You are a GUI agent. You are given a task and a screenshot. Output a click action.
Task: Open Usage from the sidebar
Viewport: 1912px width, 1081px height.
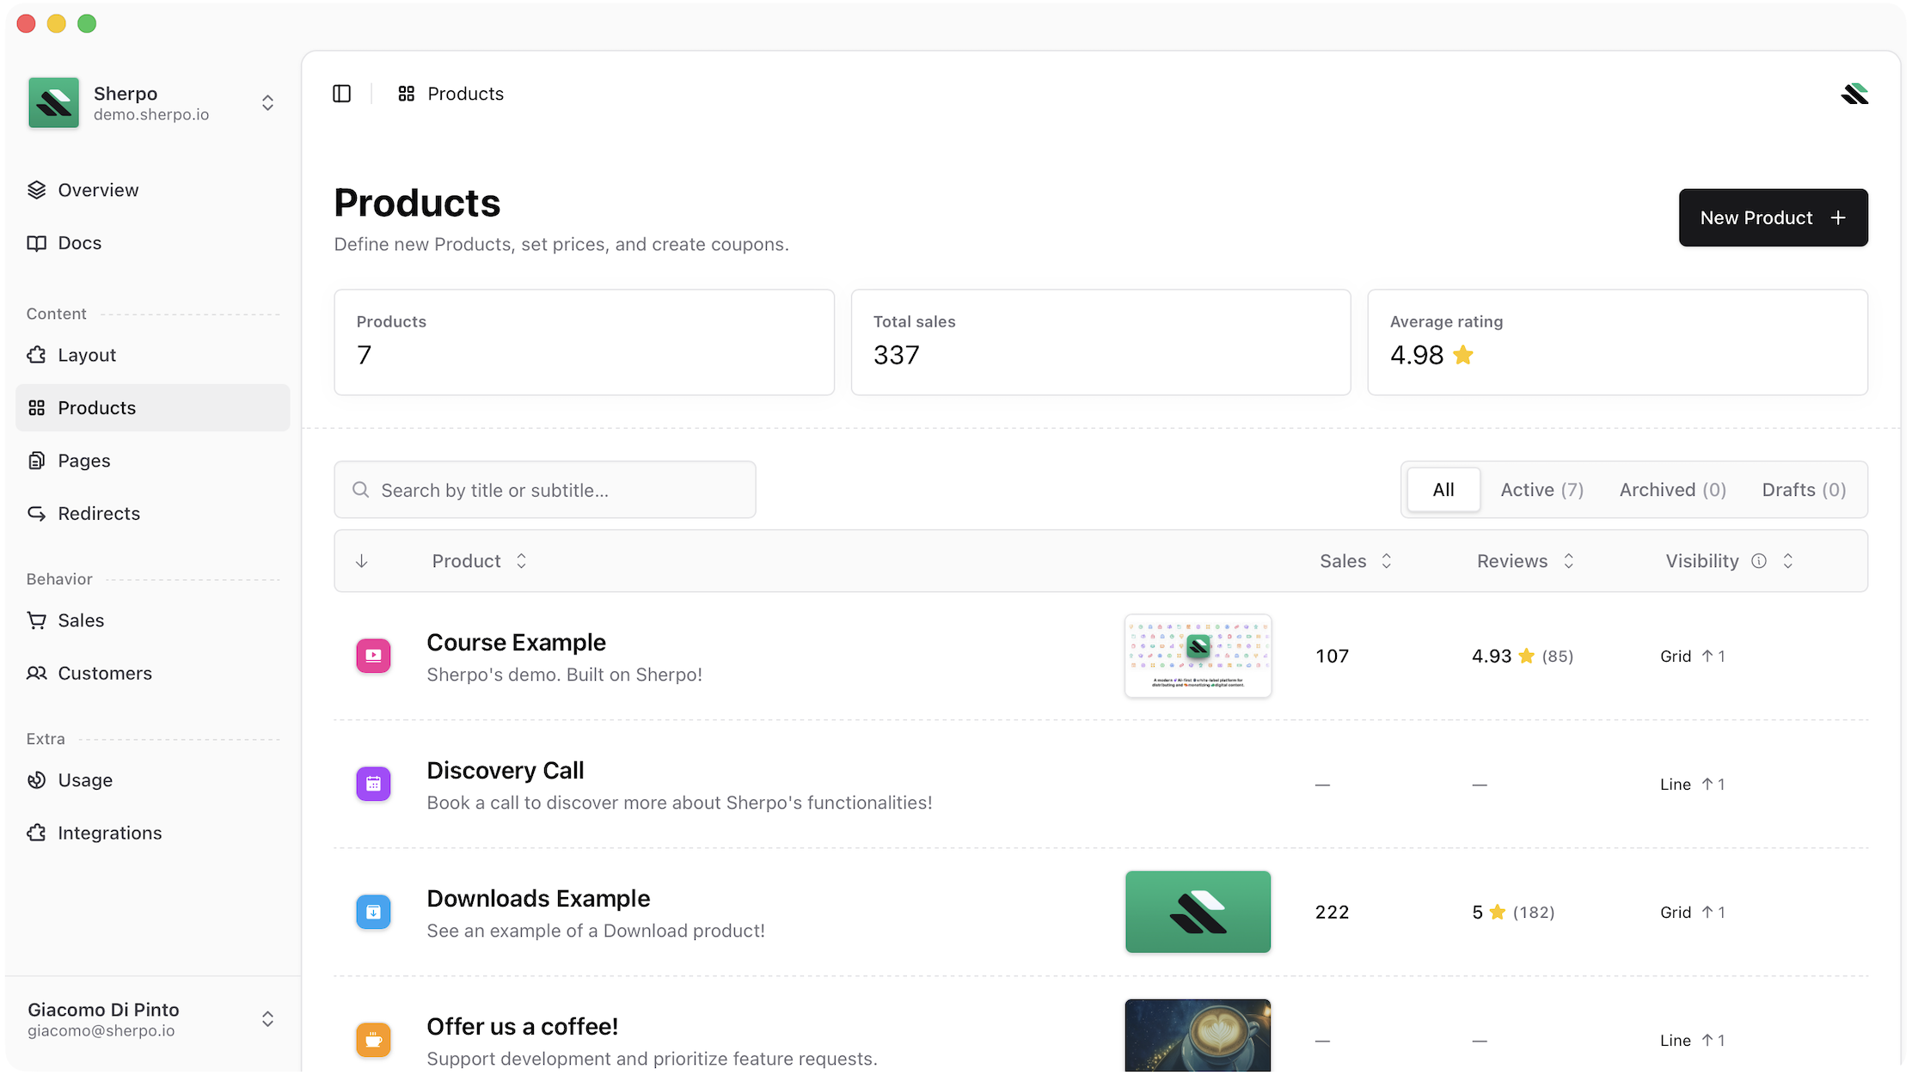[85, 780]
